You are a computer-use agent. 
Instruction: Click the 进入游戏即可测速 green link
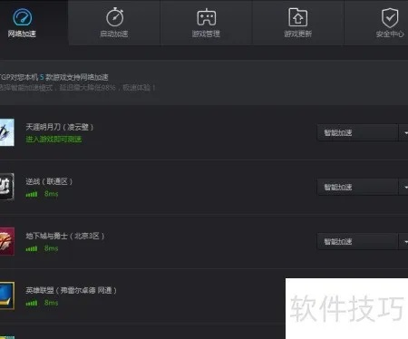click(53, 139)
